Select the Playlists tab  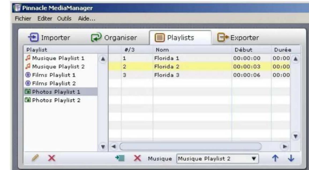tap(180, 37)
